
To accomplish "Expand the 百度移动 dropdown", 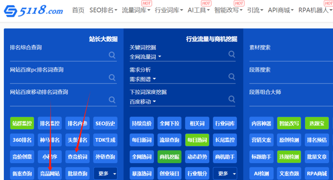I will (x=143, y=102).
